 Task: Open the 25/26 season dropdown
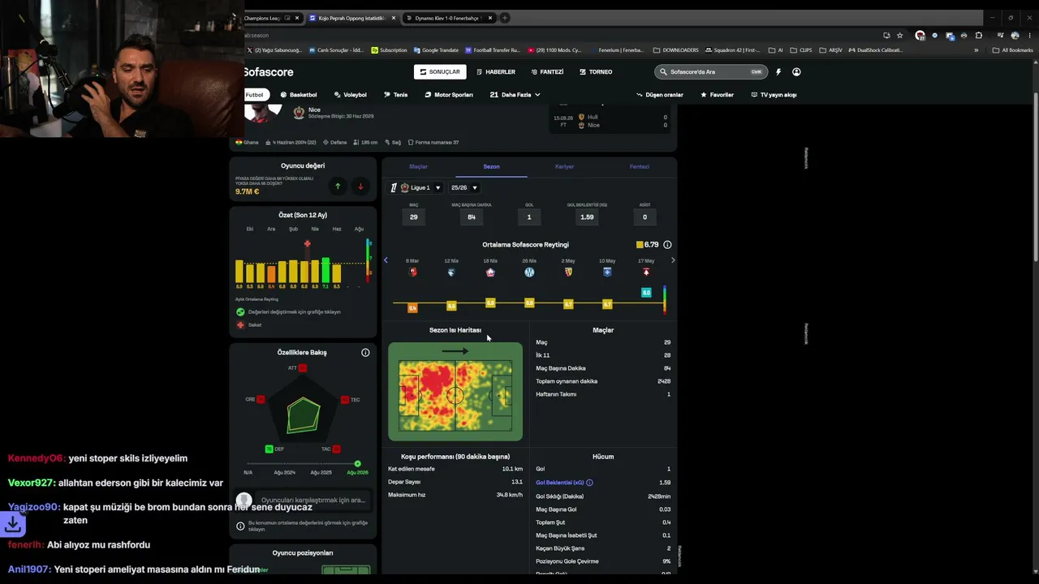[x=464, y=188]
